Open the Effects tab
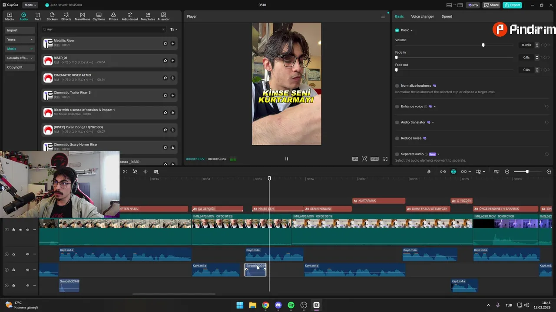 [x=66, y=16]
